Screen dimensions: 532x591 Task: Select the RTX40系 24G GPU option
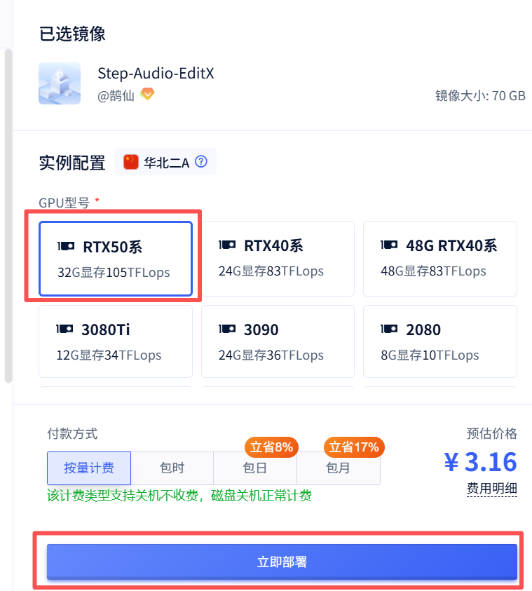[278, 258]
